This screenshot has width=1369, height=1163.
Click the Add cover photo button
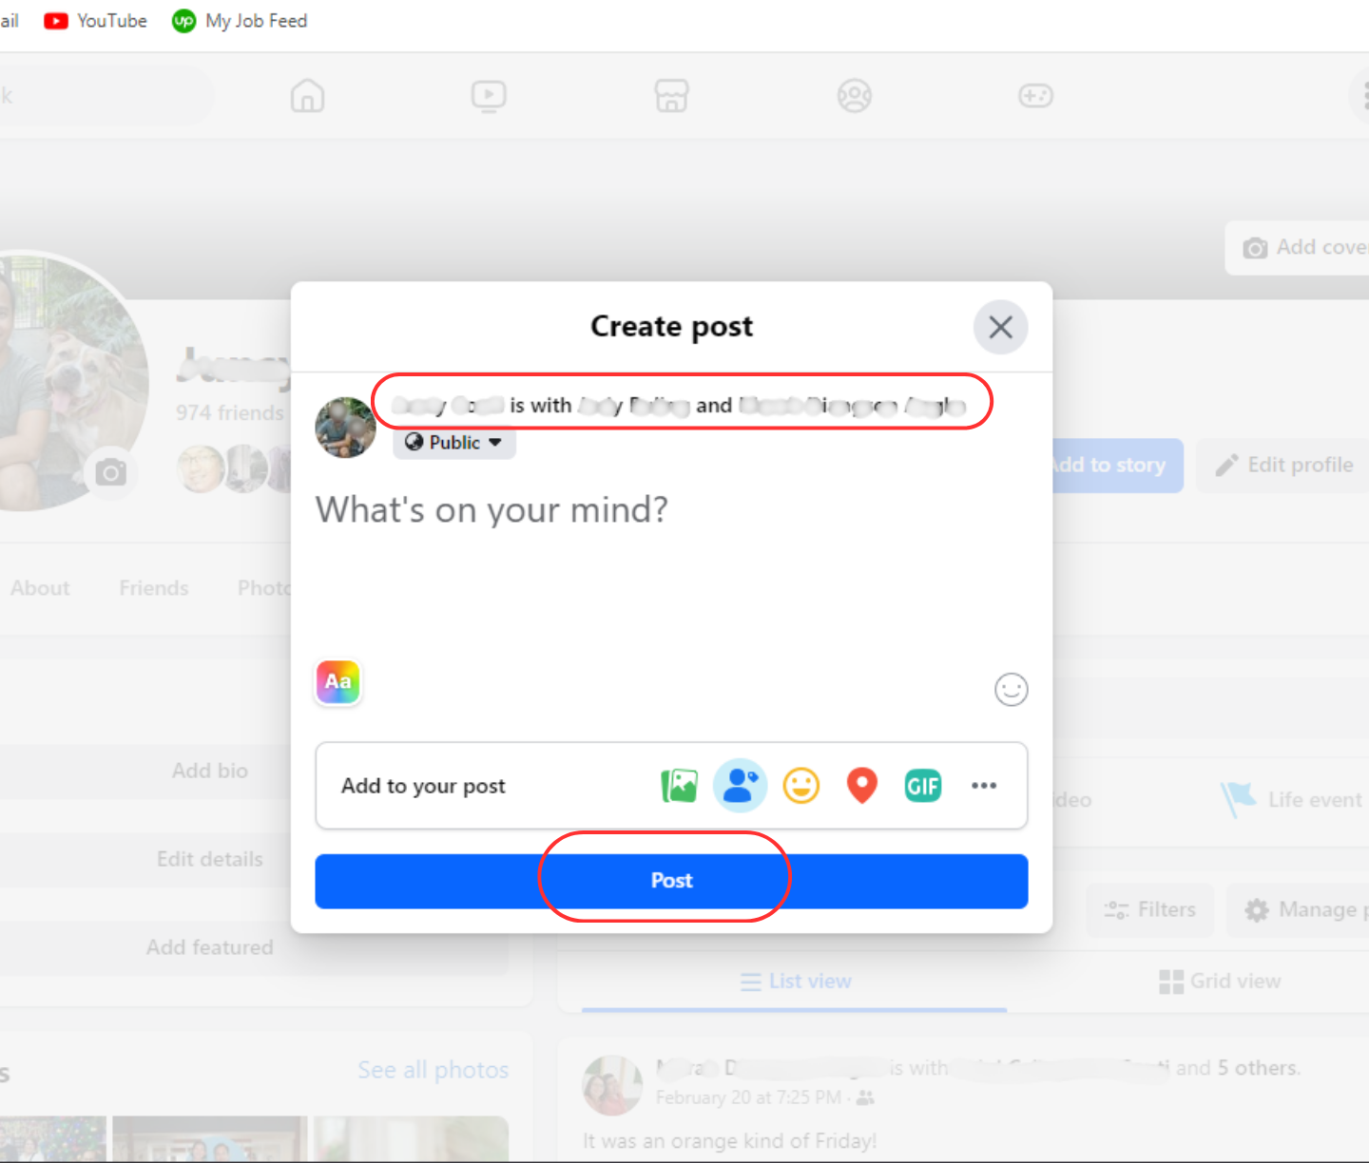pyautogui.click(x=1297, y=248)
